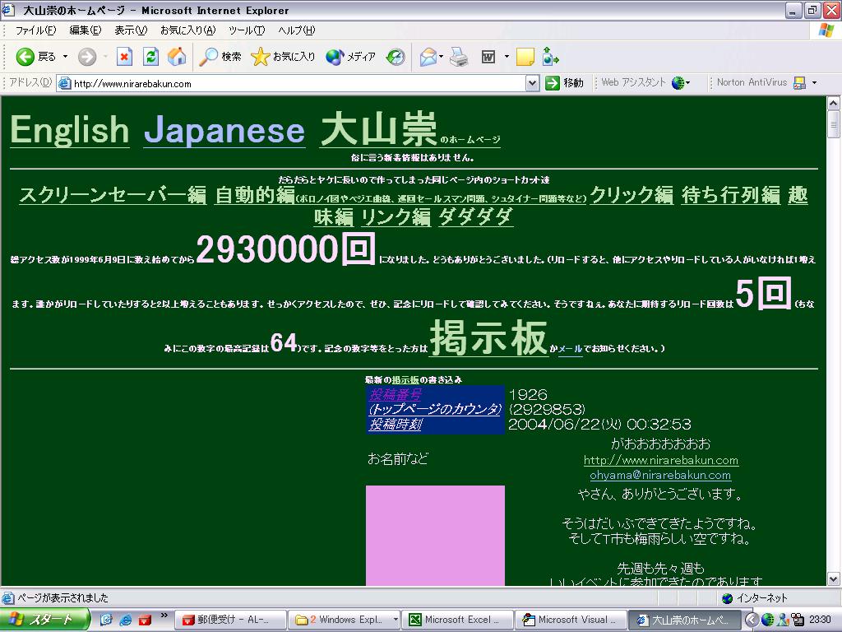842x632 pixels.
Task: Open the Norton AntiVirus dropdown arrow
Action: (x=814, y=83)
